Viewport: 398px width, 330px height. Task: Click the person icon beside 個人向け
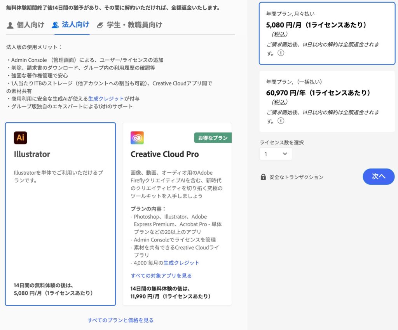[10, 25]
